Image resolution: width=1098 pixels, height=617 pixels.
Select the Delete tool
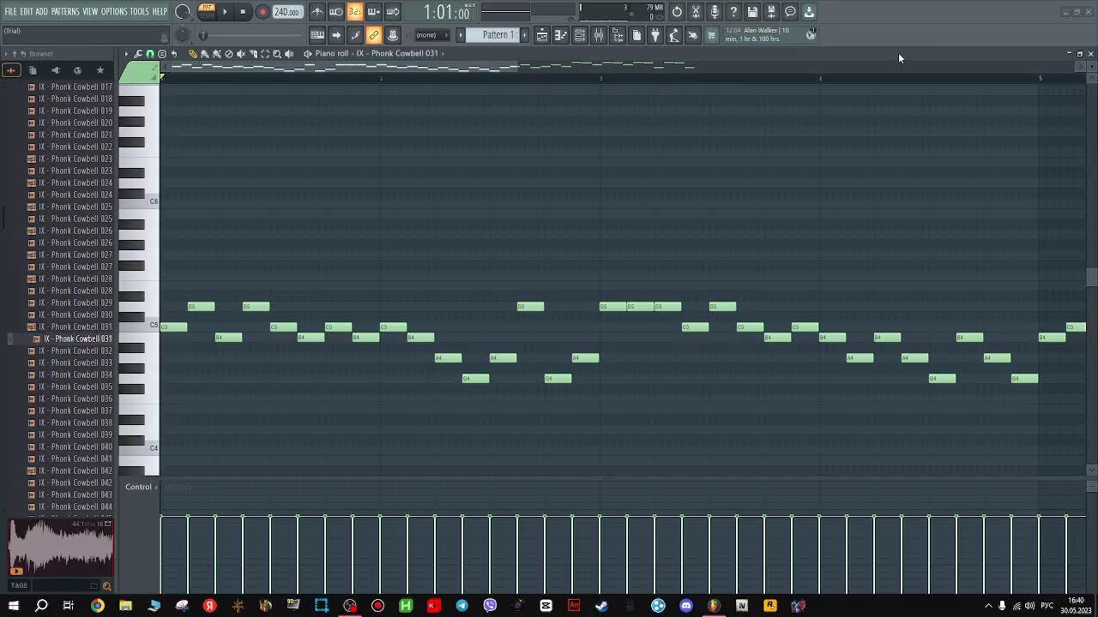[229, 54]
